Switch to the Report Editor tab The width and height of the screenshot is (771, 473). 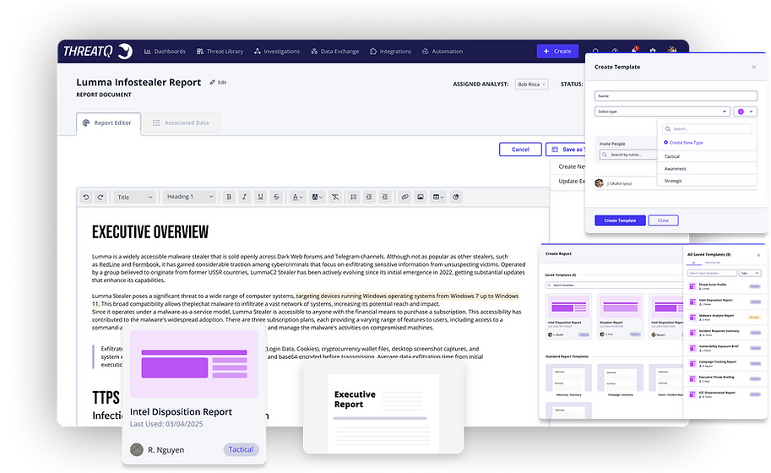(x=108, y=123)
